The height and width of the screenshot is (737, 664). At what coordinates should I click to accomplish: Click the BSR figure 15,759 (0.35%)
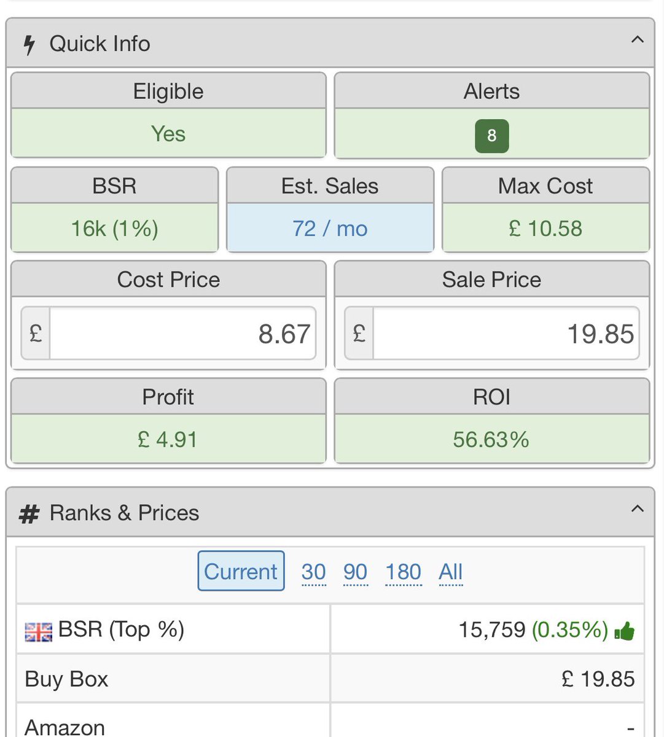click(533, 630)
